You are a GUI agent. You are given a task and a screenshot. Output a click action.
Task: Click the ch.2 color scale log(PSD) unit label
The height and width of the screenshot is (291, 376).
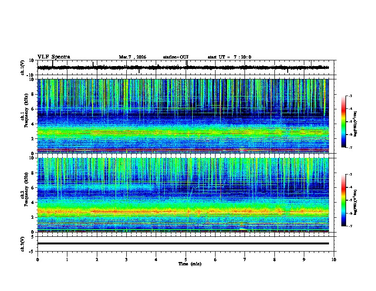tap(356, 202)
